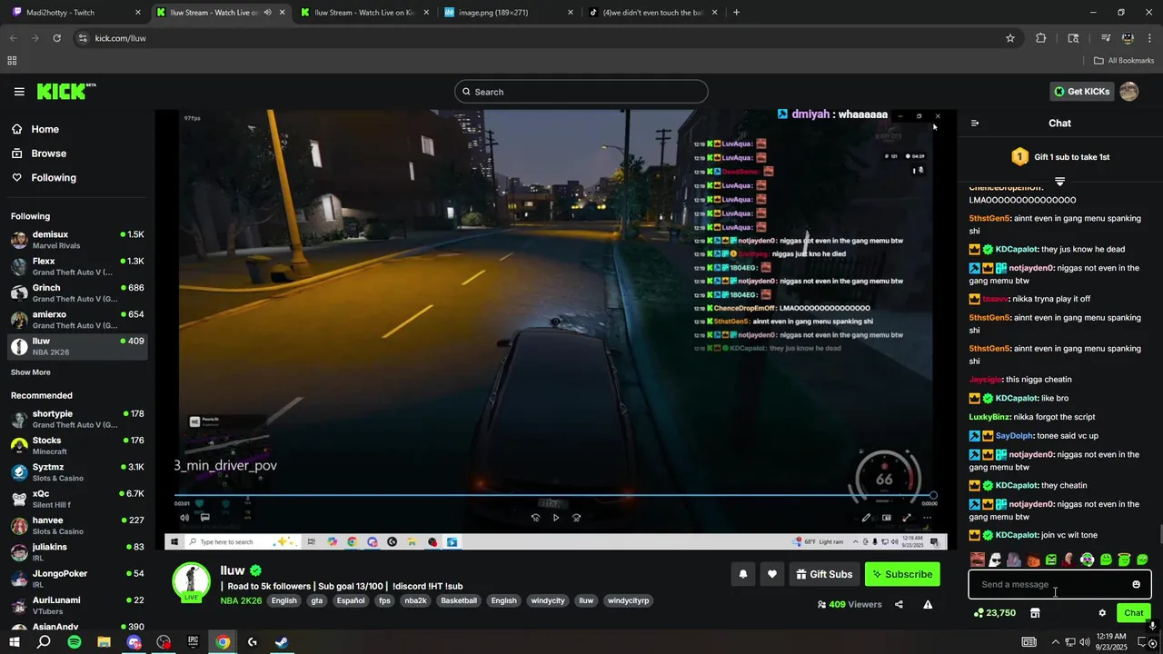Click the Gift Subs button

pos(824,574)
